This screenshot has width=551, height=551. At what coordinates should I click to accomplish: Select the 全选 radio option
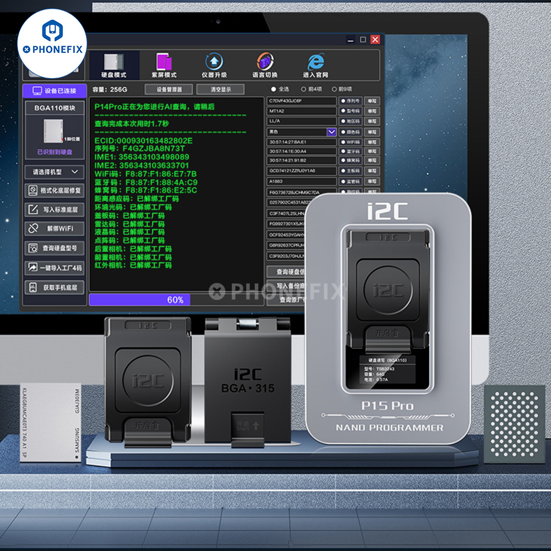pyautogui.click(x=274, y=89)
